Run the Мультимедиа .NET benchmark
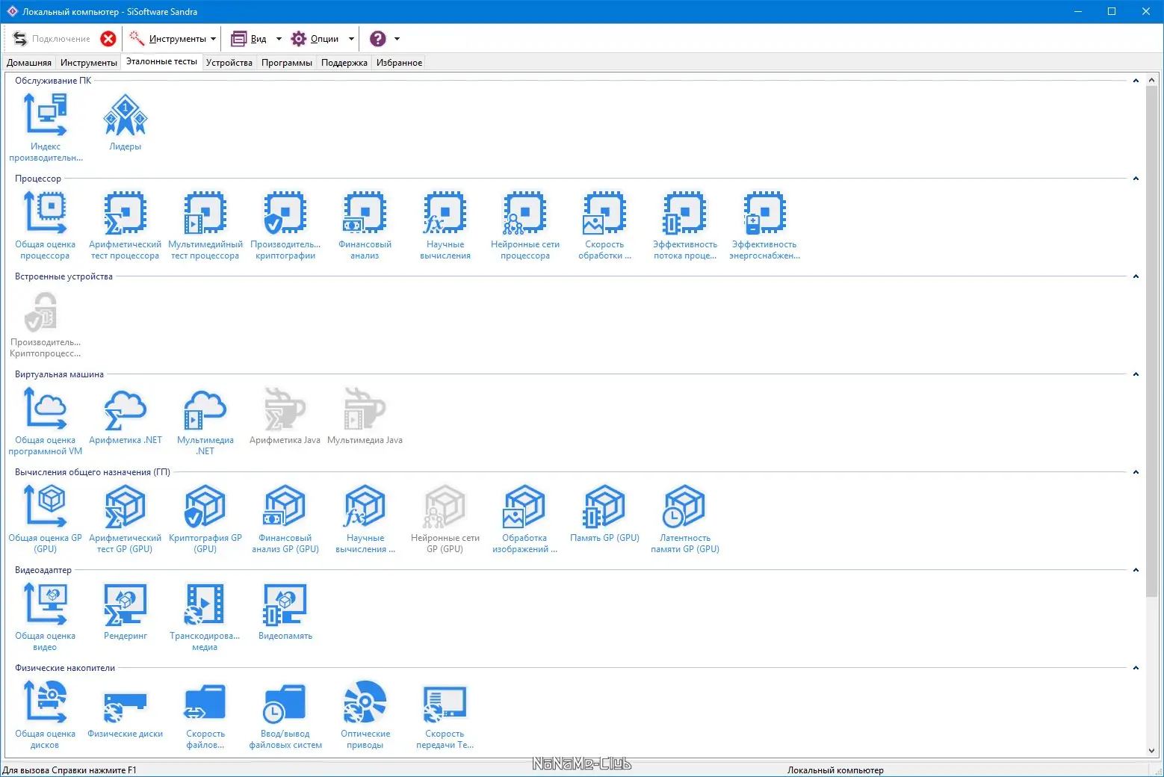 pyautogui.click(x=205, y=421)
